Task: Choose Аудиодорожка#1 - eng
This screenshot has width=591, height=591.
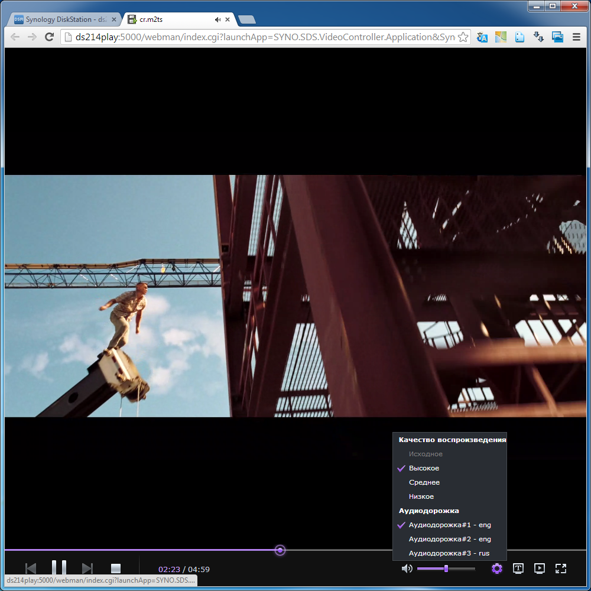Action: [450, 525]
